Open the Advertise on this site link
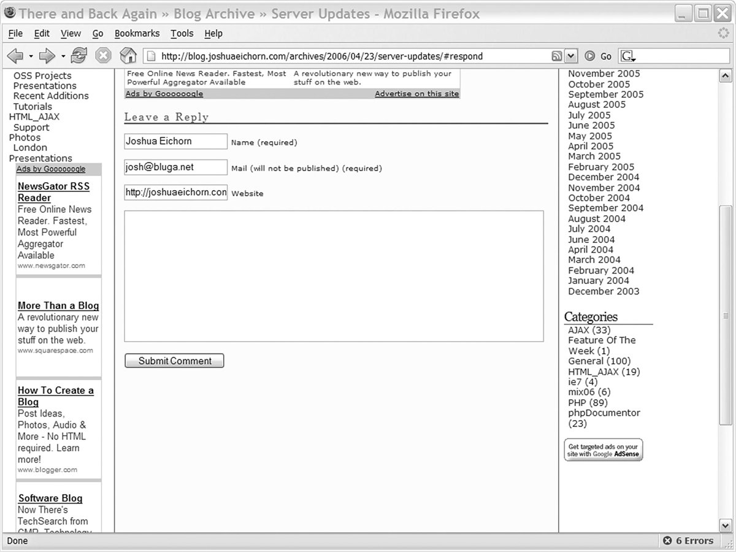This screenshot has width=736, height=552. [x=416, y=94]
